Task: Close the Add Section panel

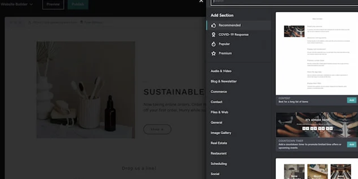Action: coord(201,1)
